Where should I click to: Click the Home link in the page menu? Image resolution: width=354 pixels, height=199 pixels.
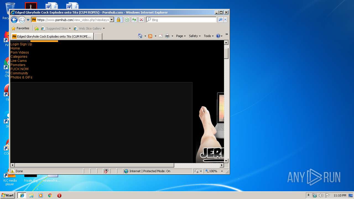coord(15,48)
